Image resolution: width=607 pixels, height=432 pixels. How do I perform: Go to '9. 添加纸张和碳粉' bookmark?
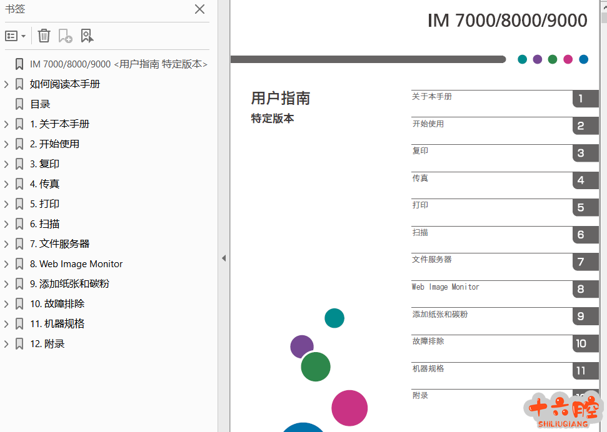pos(69,284)
